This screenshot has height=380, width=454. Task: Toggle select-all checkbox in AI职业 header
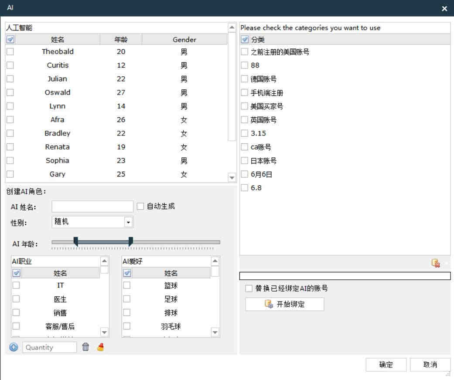[x=16, y=273]
